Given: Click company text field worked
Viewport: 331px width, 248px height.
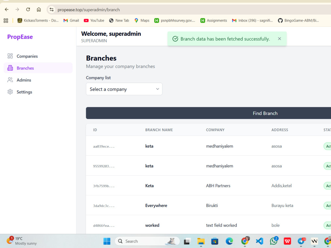Looking at the screenshot, I should 221,225.
